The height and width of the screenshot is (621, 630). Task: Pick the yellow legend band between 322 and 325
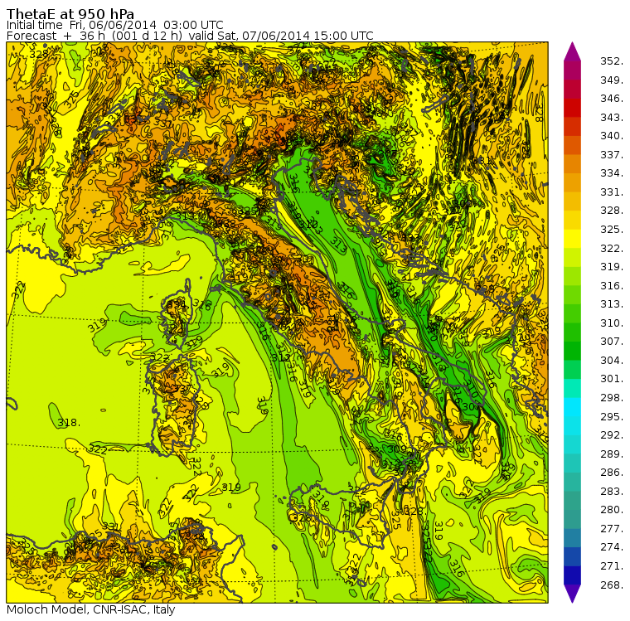(x=572, y=239)
